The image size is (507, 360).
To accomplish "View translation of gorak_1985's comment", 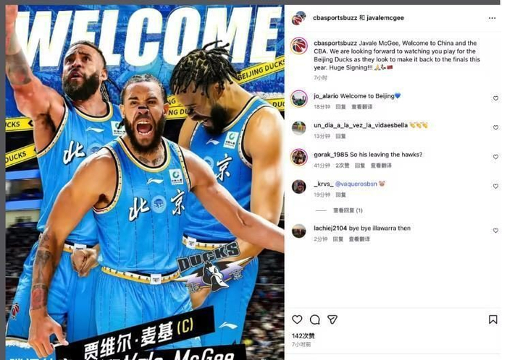I will pos(381,166).
